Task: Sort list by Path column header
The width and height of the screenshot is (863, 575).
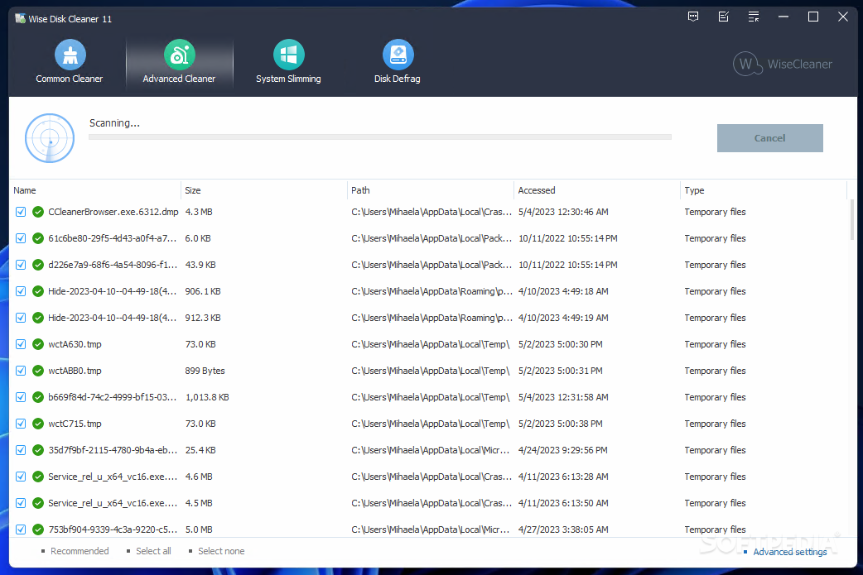Action: tap(431, 190)
